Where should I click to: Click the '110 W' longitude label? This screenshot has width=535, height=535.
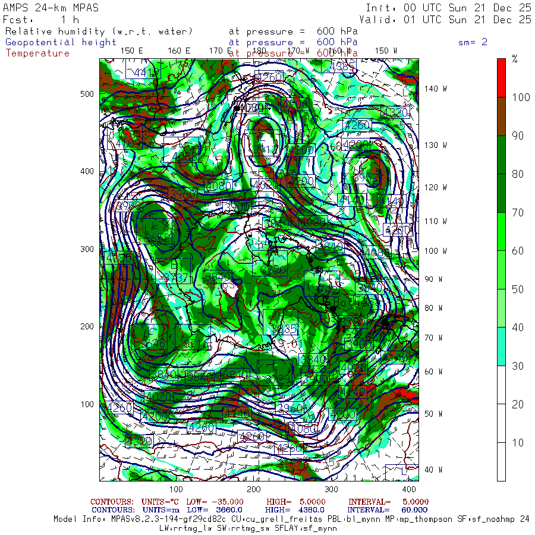click(435, 222)
